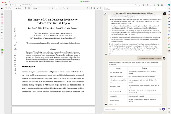Expand the conversation title dropdown

[x=154, y=13]
